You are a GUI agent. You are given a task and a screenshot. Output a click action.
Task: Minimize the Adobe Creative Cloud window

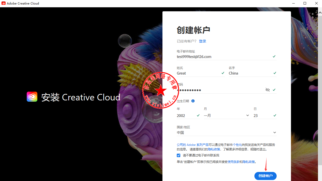pos(294,4)
